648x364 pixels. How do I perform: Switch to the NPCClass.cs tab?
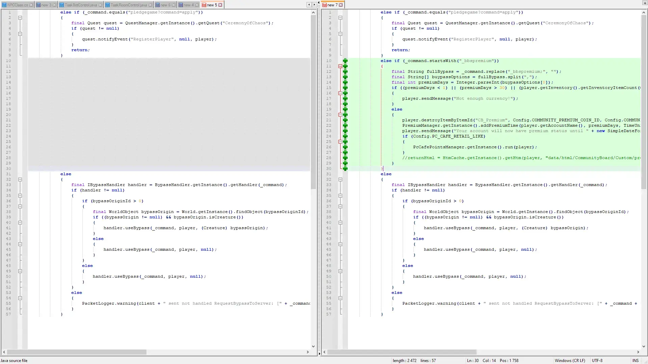click(18, 5)
